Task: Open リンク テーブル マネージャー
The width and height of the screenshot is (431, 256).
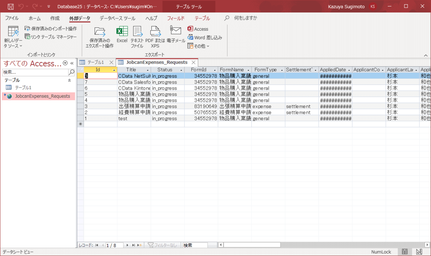Action: click(x=51, y=37)
